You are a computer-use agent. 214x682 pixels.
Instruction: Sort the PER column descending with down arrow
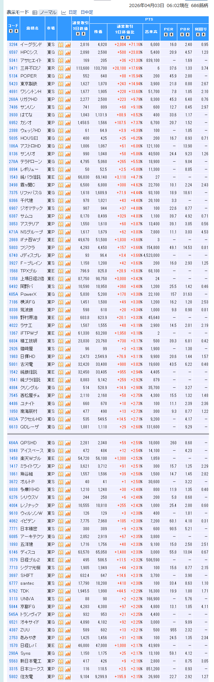coord(171,34)
